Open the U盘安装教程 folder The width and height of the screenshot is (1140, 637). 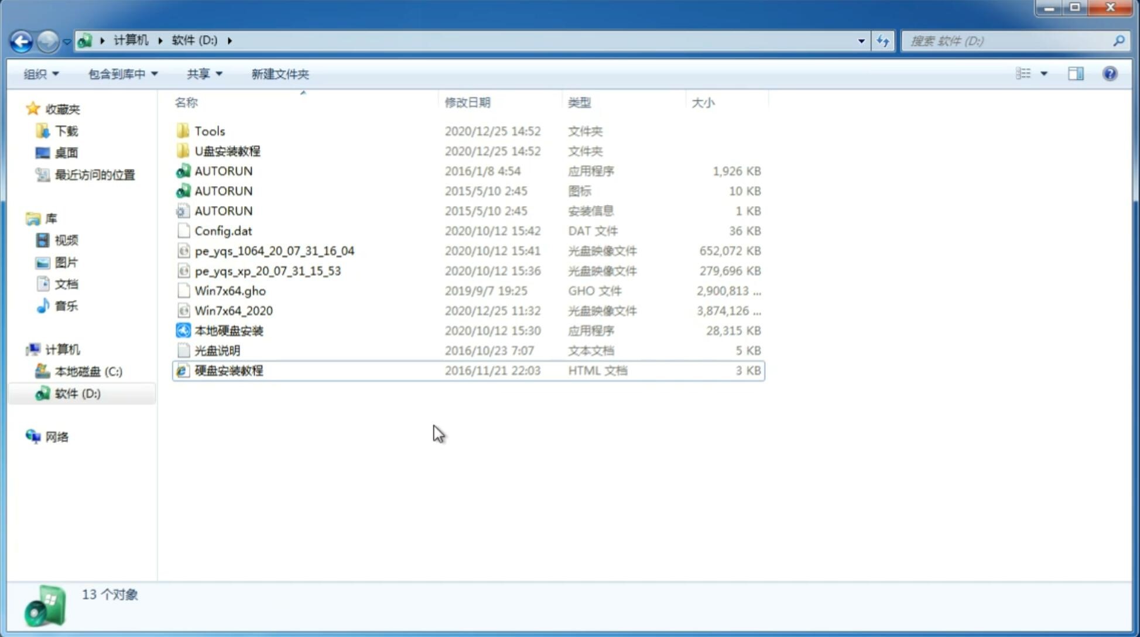pos(228,151)
